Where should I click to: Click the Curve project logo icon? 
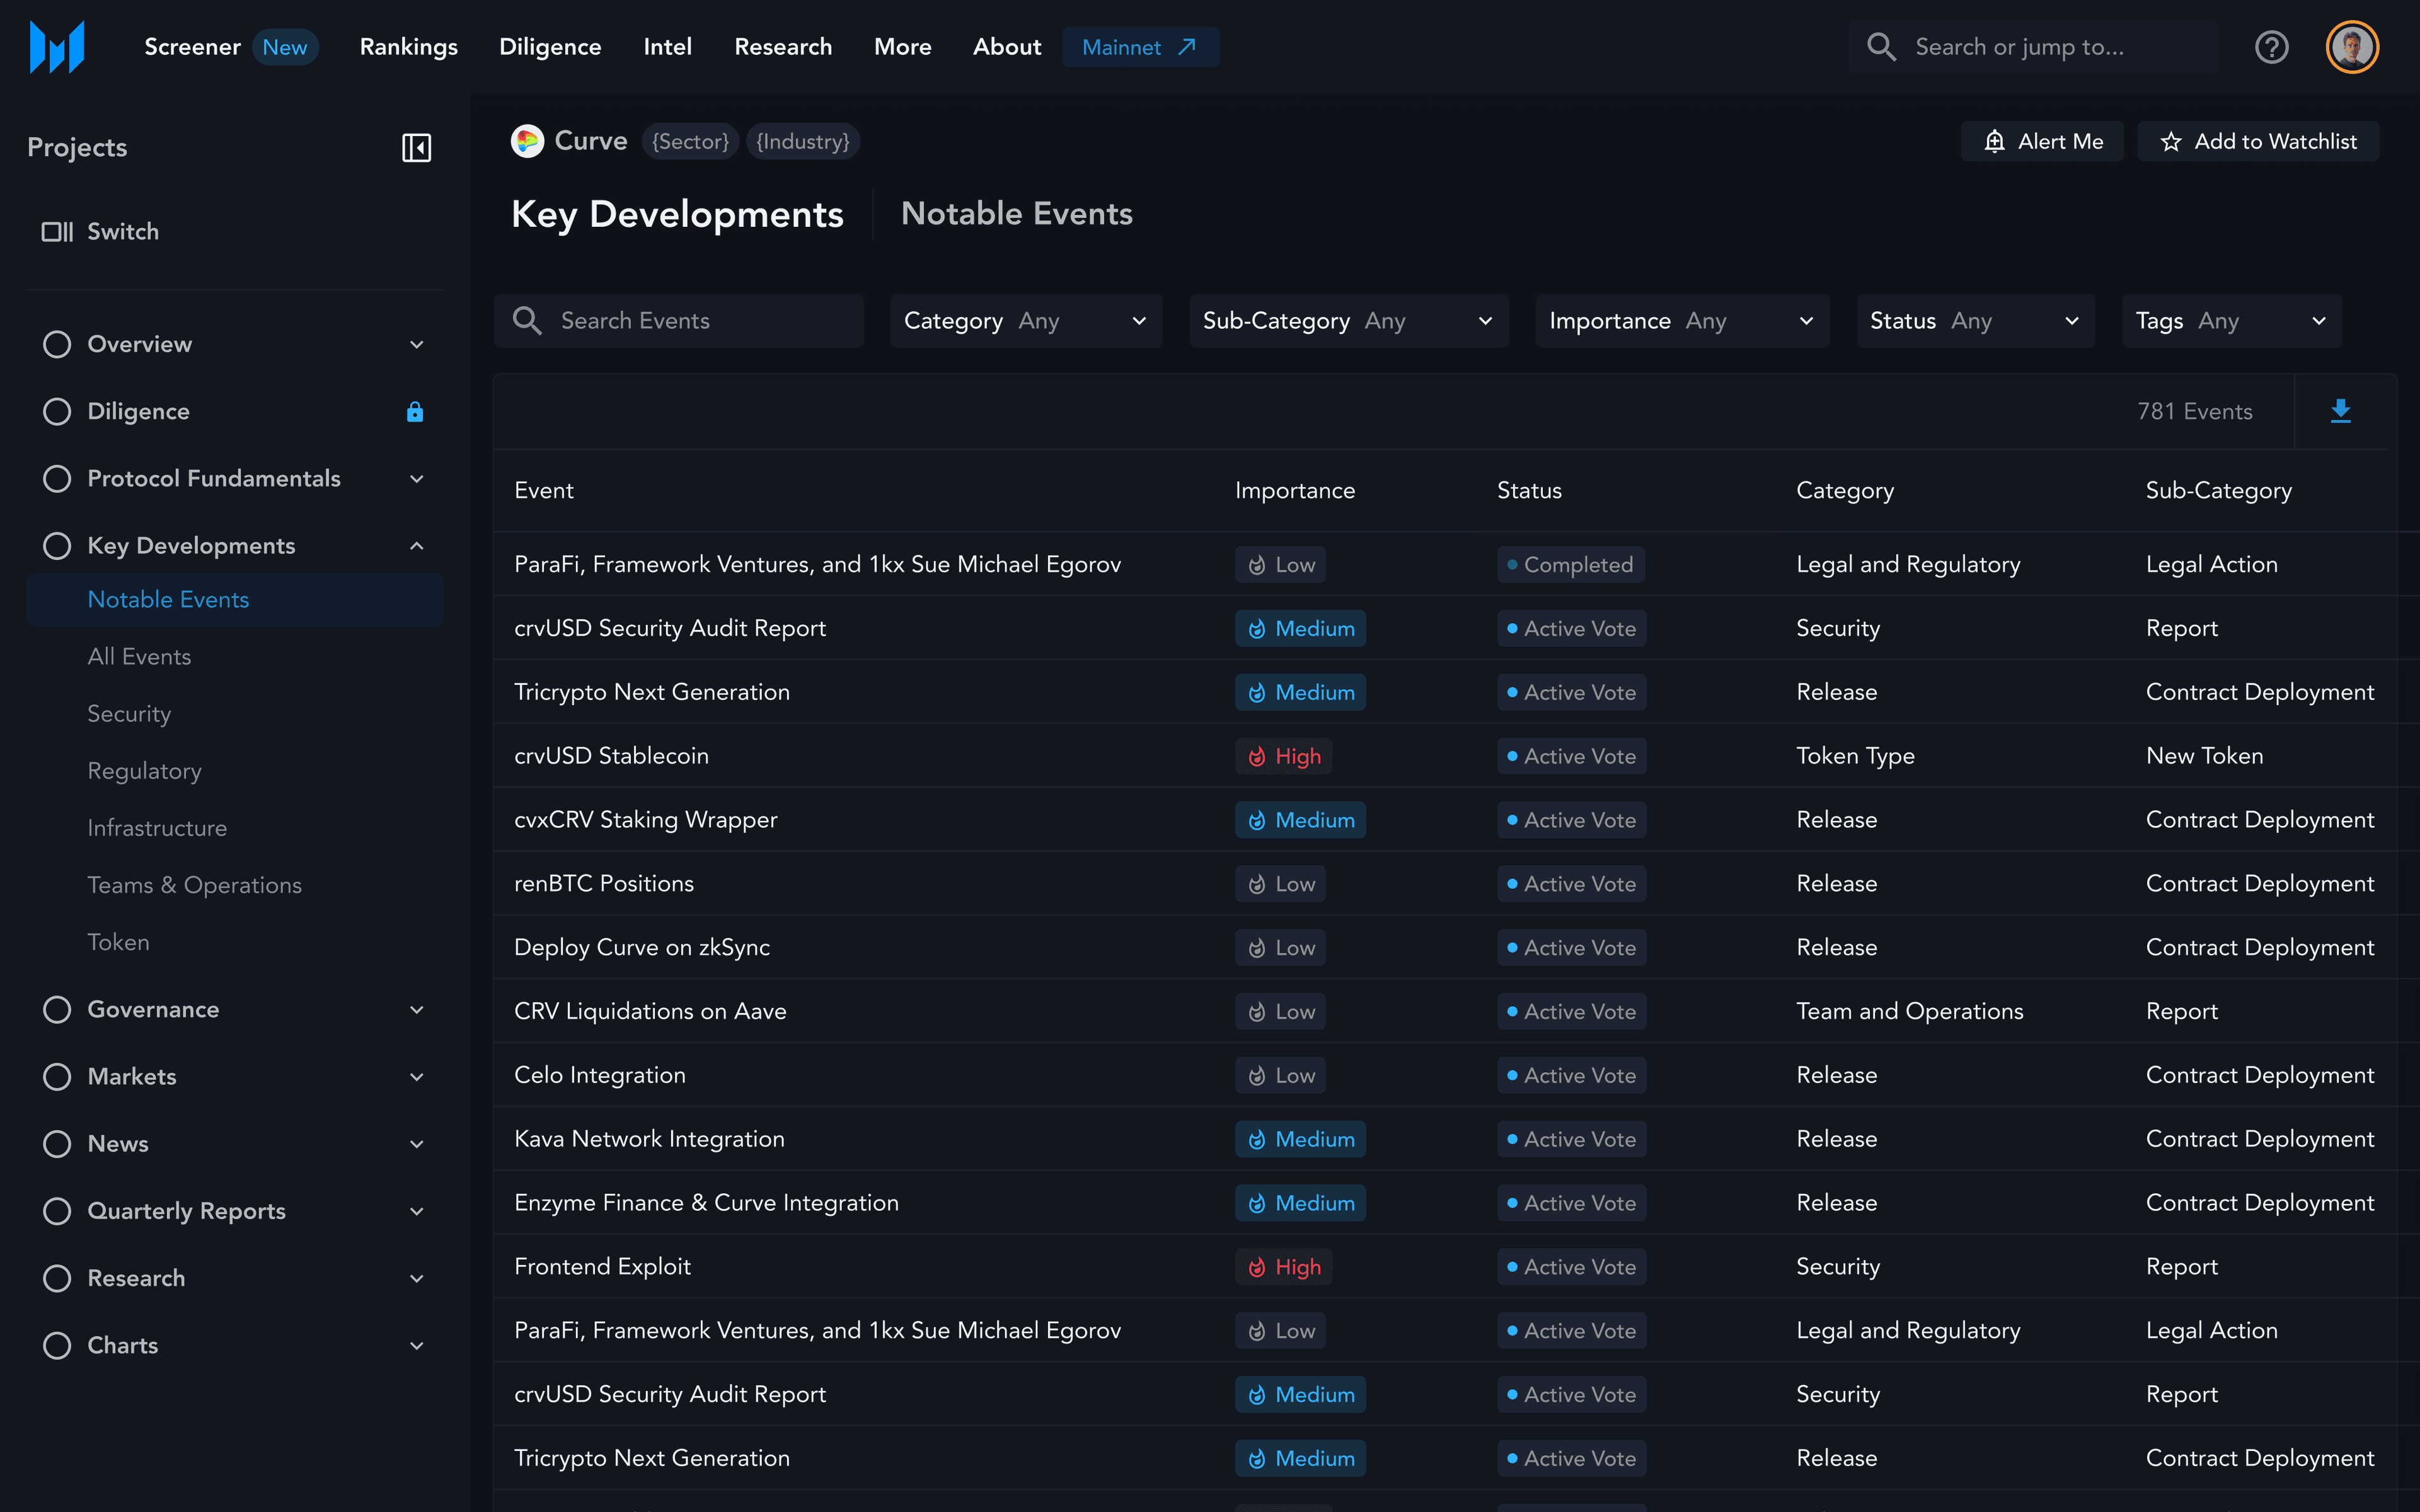[x=527, y=141]
